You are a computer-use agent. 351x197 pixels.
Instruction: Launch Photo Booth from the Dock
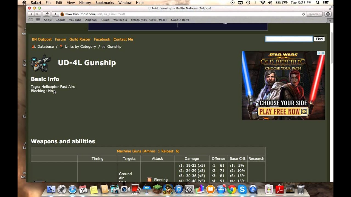tap(136, 189)
